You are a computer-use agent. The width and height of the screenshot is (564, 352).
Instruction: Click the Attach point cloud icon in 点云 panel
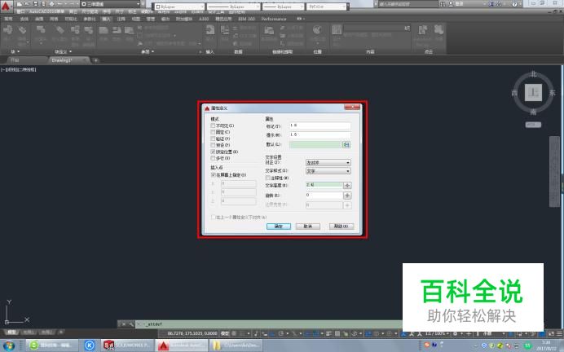point(423,31)
